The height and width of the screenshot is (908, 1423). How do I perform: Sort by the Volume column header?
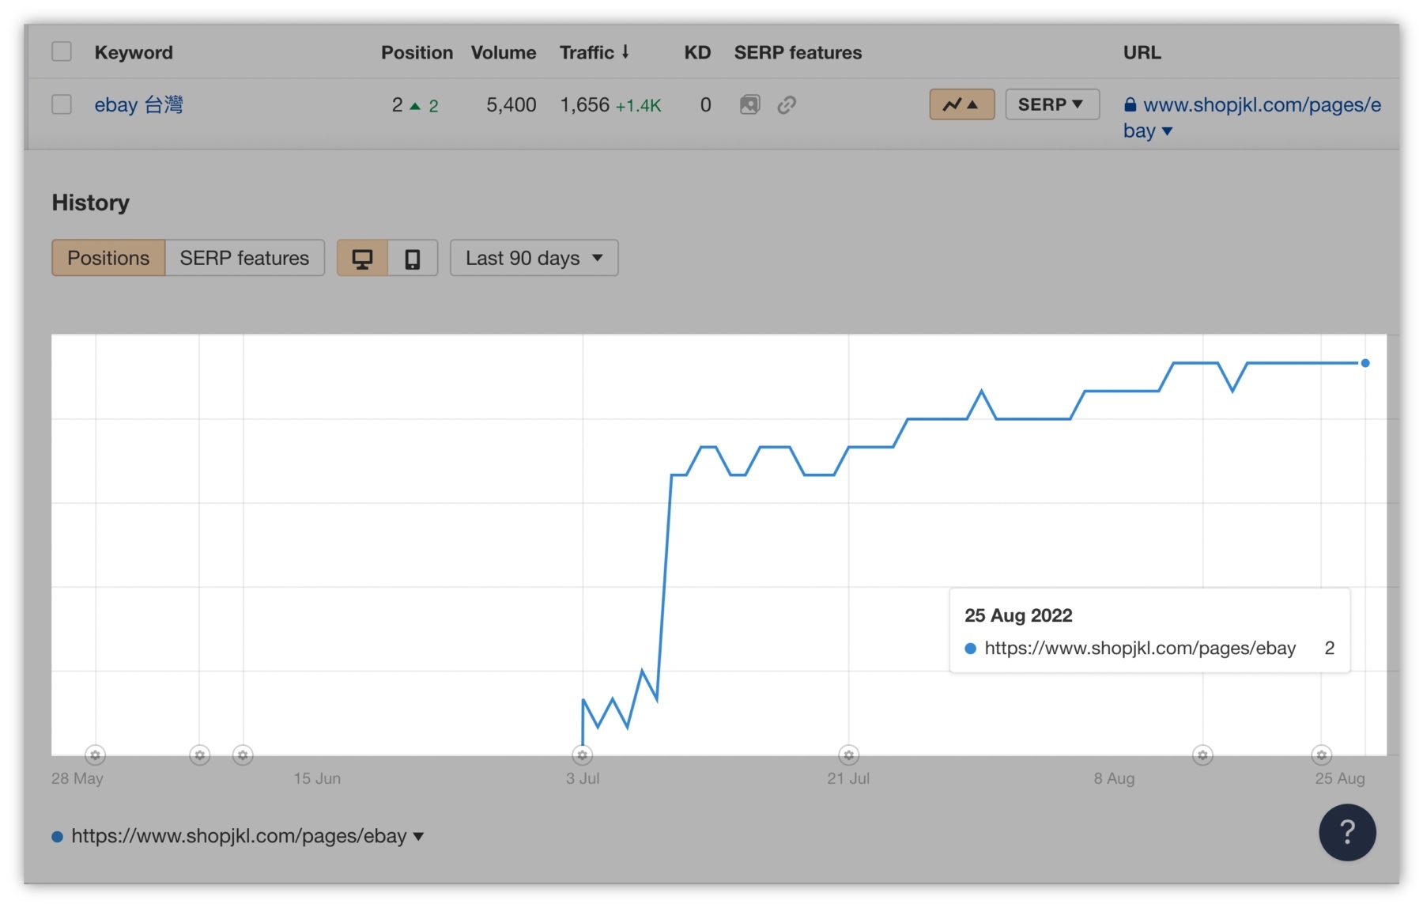(x=503, y=52)
